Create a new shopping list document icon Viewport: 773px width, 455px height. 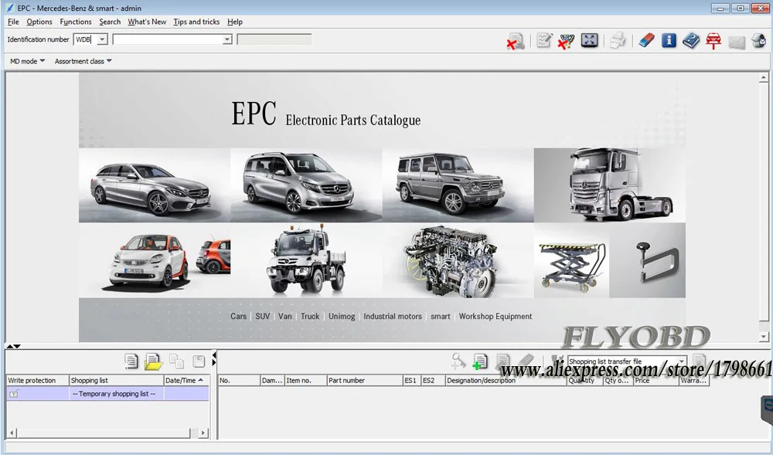[131, 361]
